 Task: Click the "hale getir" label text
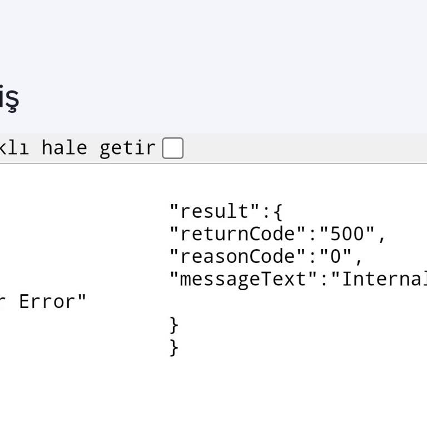[x=98, y=148]
